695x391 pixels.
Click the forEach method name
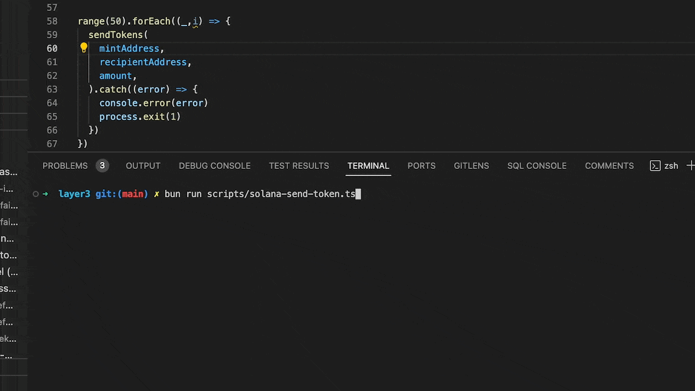point(152,21)
